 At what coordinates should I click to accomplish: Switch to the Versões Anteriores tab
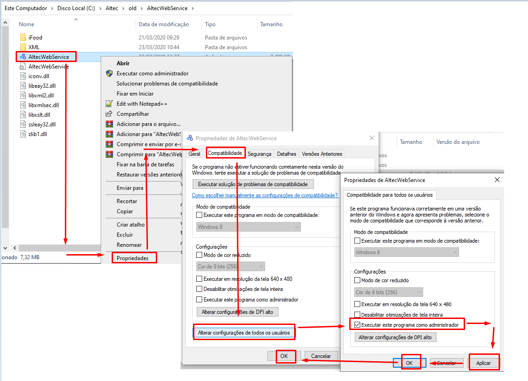tap(322, 154)
